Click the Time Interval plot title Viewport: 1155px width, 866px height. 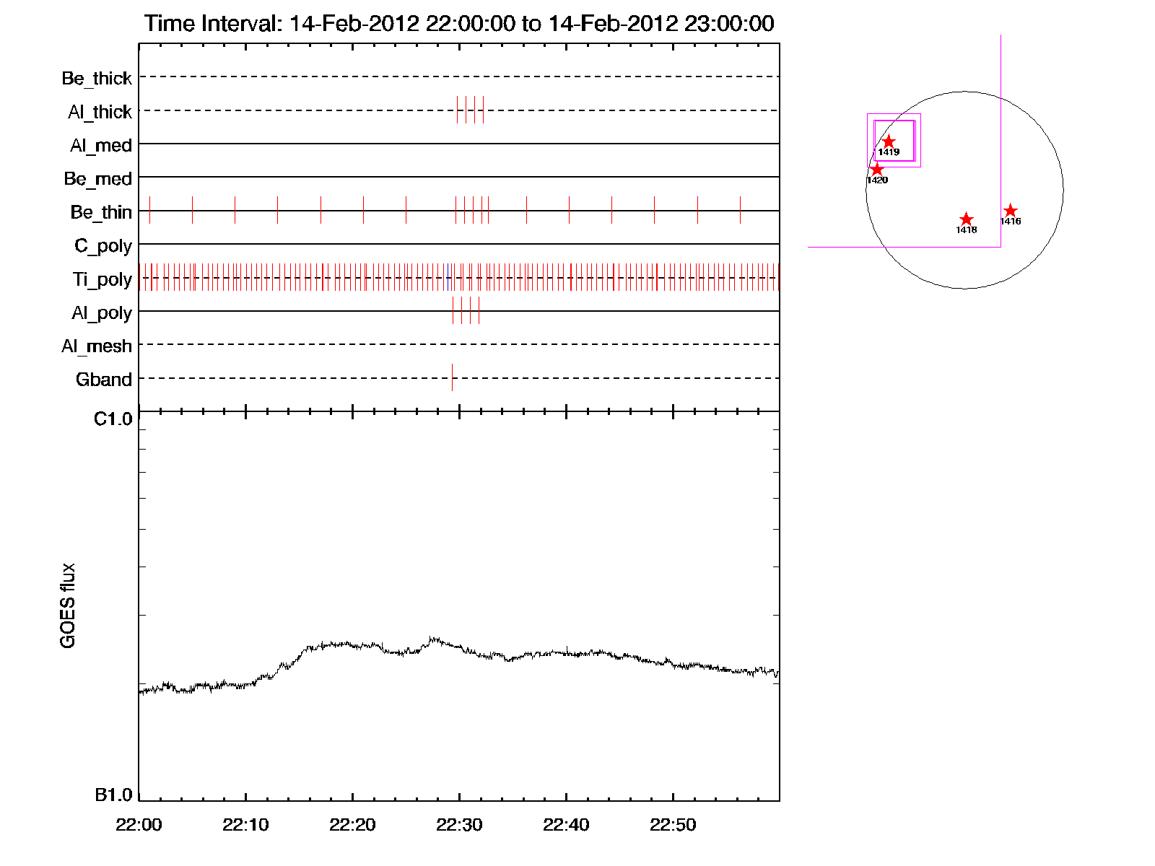tap(459, 24)
